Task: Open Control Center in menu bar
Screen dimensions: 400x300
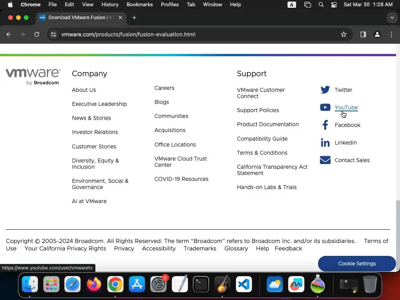Action: (334, 5)
